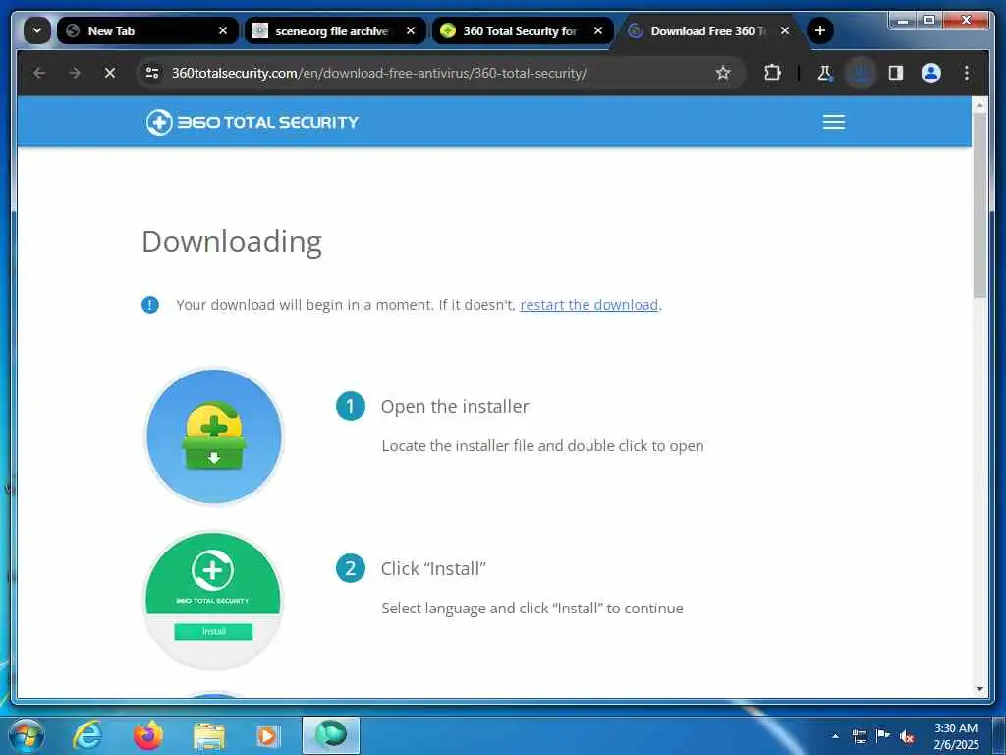The width and height of the screenshot is (1006, 755).
Task: Stop loading the page
Action: point(110,73)
